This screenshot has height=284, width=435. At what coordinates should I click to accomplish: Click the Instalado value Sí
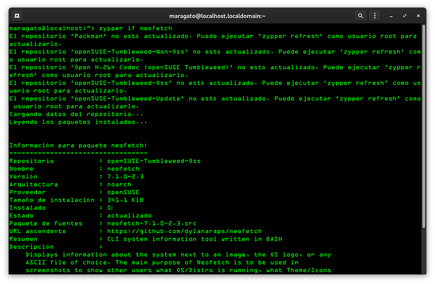[110, 208]
